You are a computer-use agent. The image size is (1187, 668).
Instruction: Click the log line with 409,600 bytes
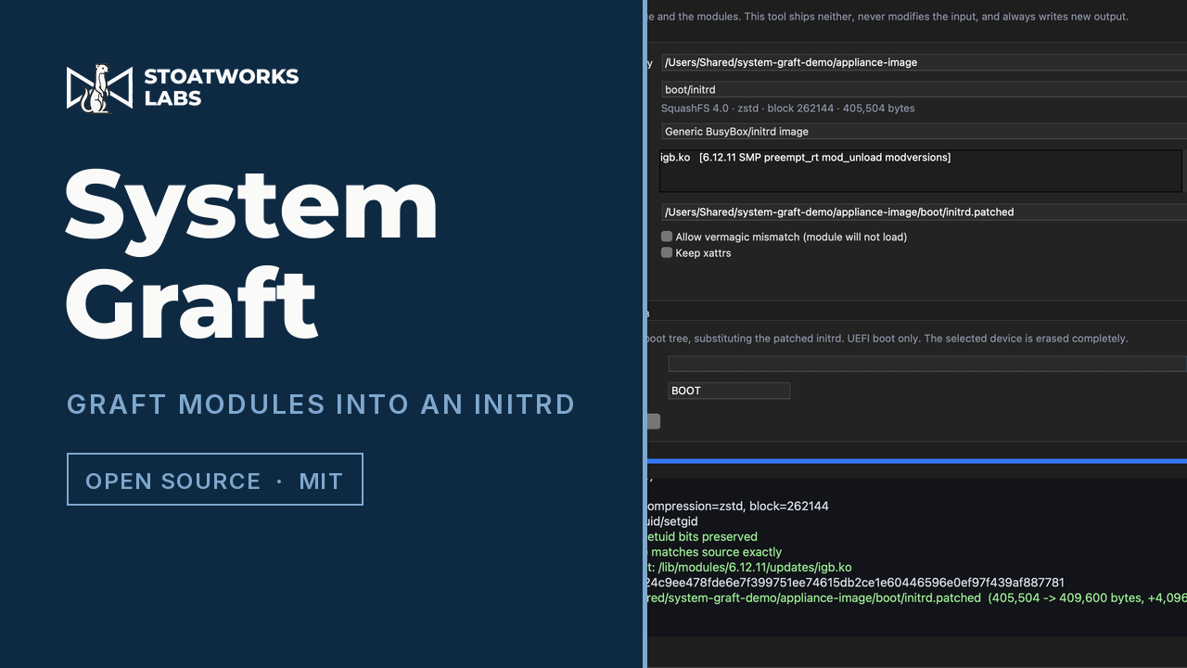[x=916, y=597]
